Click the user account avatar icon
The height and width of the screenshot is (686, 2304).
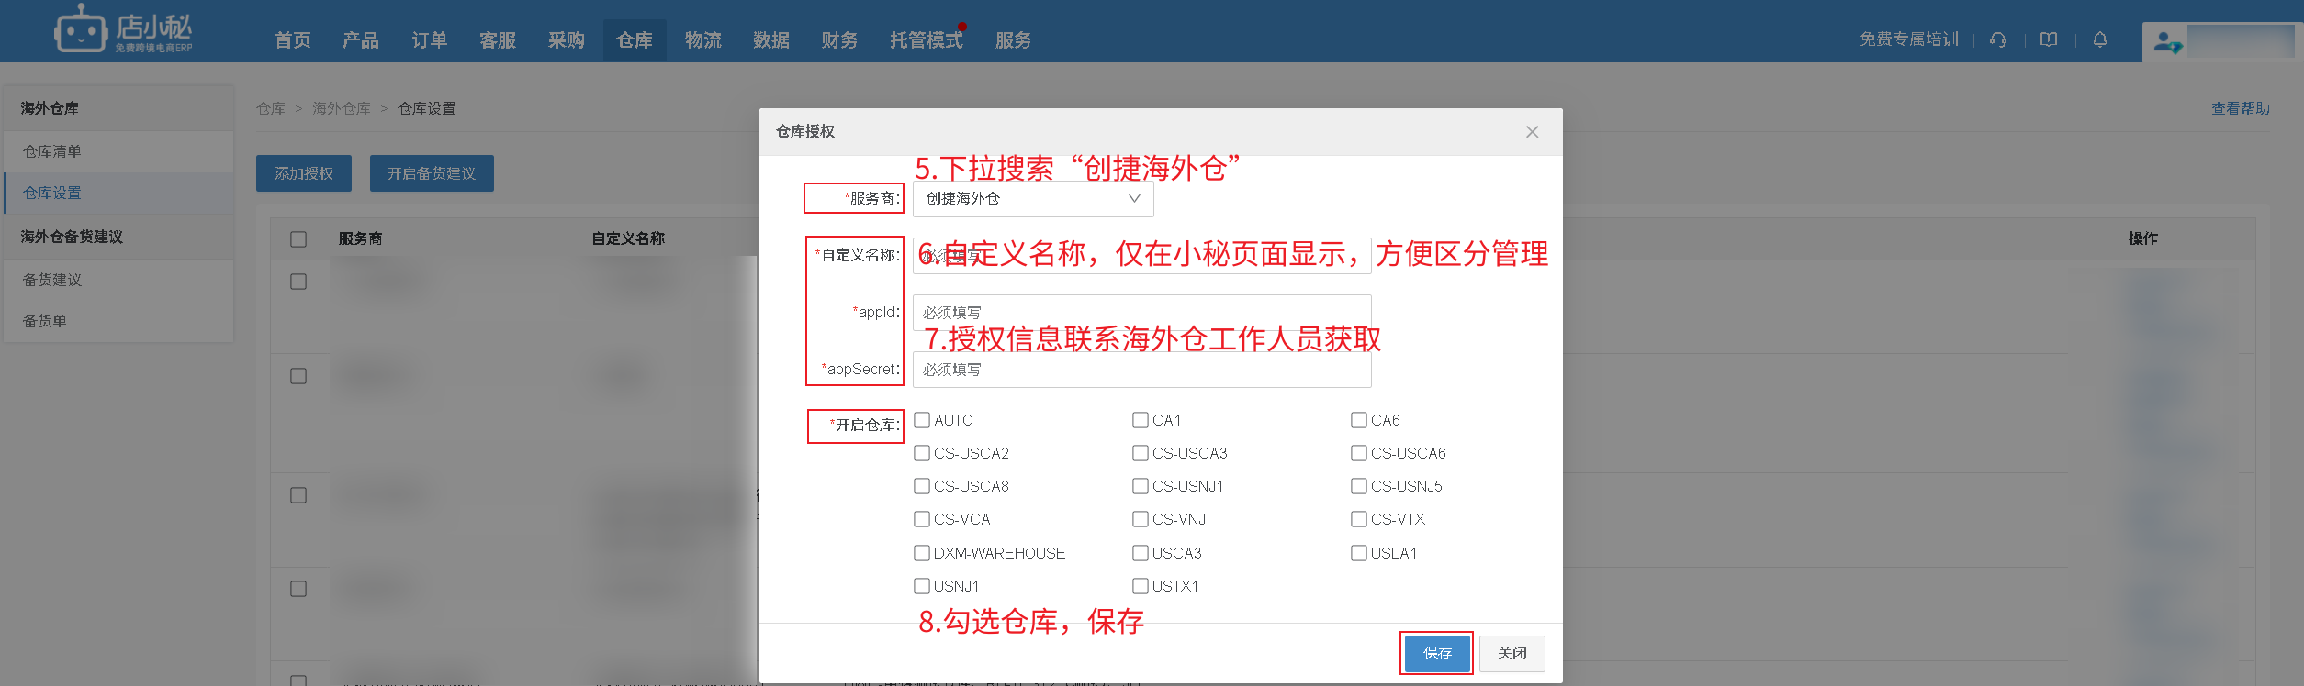2167,42
